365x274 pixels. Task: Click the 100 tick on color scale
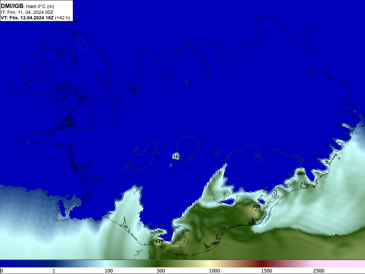109,270
